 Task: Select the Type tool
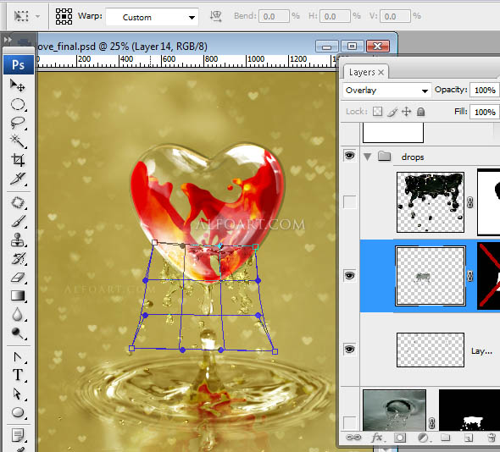click(18, 375)
